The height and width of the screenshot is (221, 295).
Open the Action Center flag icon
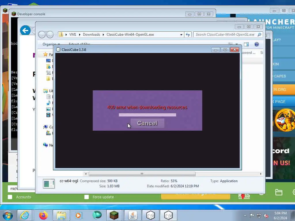tap(252, 216)
